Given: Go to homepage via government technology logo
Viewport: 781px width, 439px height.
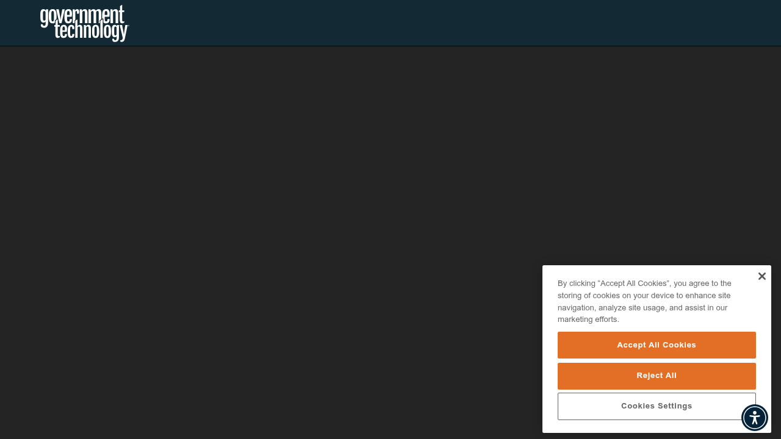Looking at the screenshot, I should [x=84, y=23].
